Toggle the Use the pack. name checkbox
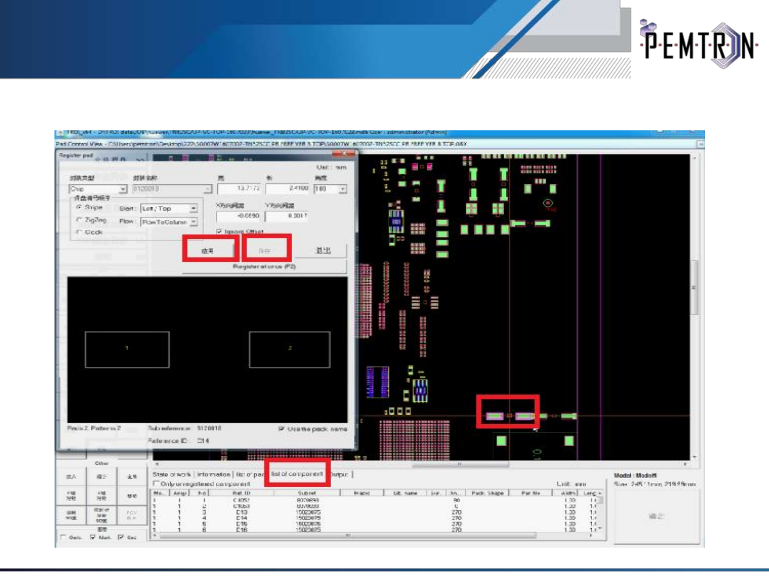This screenshot has height=577, width=769. point(281,428)
